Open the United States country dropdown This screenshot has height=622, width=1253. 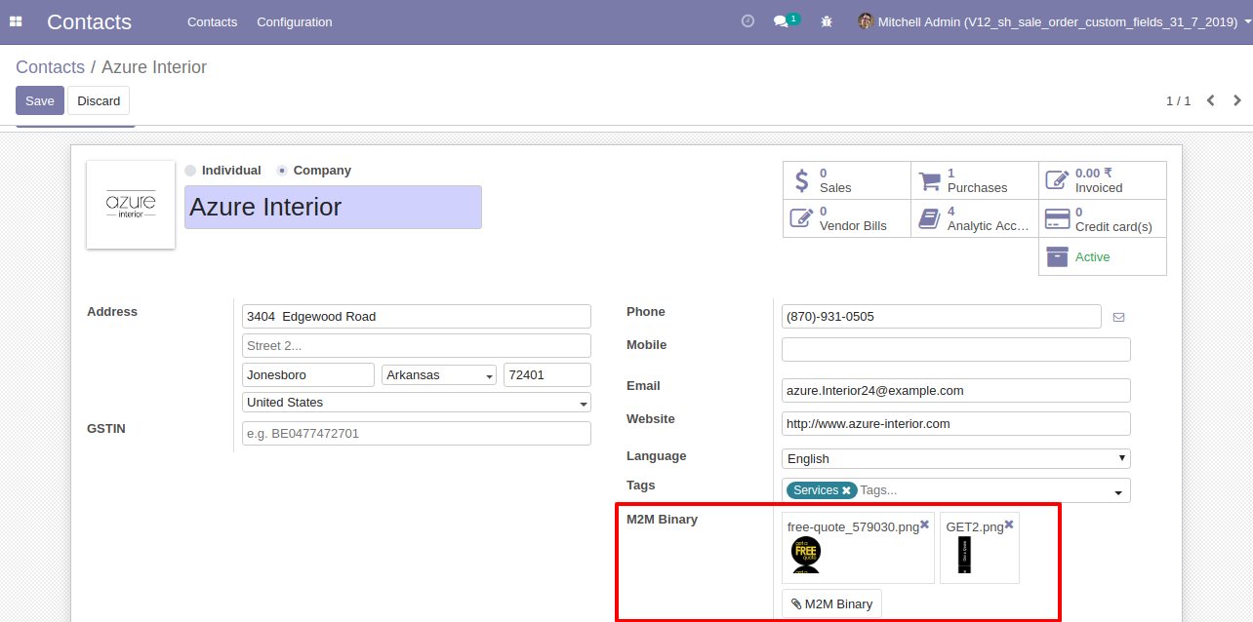click(417, 402)
